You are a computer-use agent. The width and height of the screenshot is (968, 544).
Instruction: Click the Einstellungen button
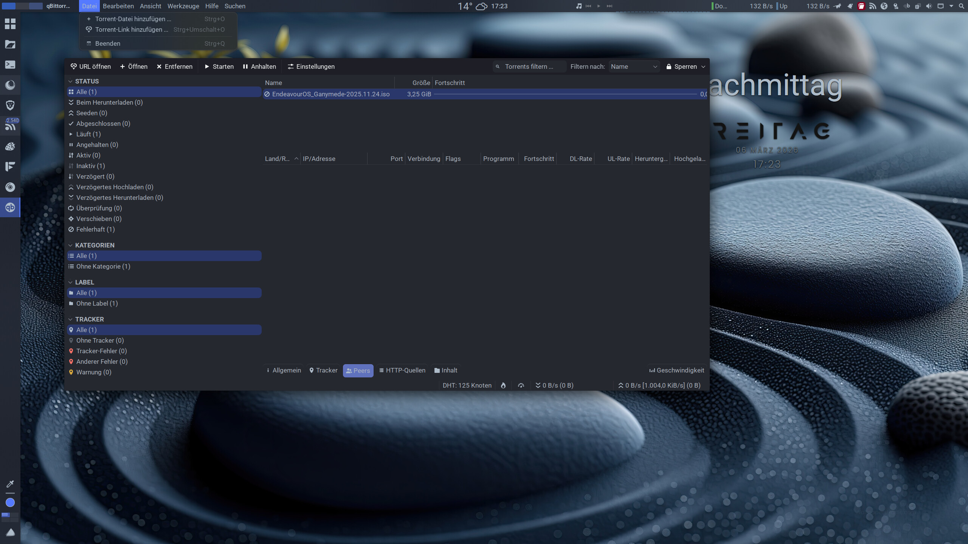point(311,66)
